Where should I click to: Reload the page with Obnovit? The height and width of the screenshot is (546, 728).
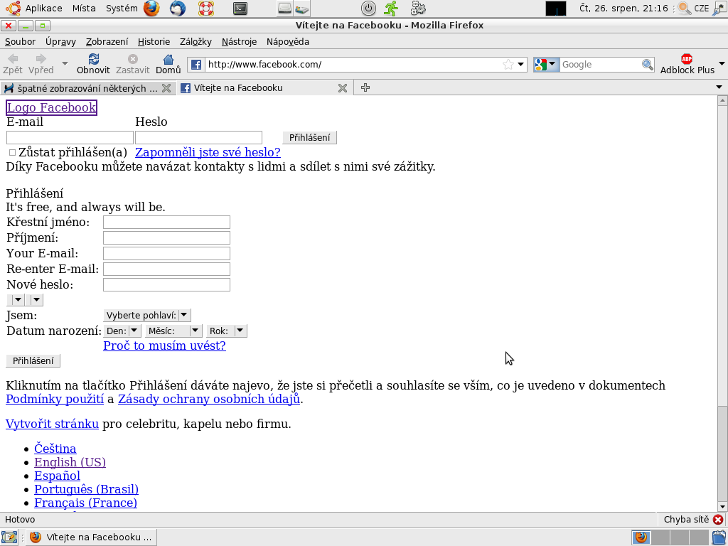93,64
